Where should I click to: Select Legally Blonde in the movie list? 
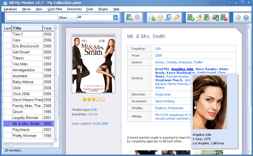[29, 118]
